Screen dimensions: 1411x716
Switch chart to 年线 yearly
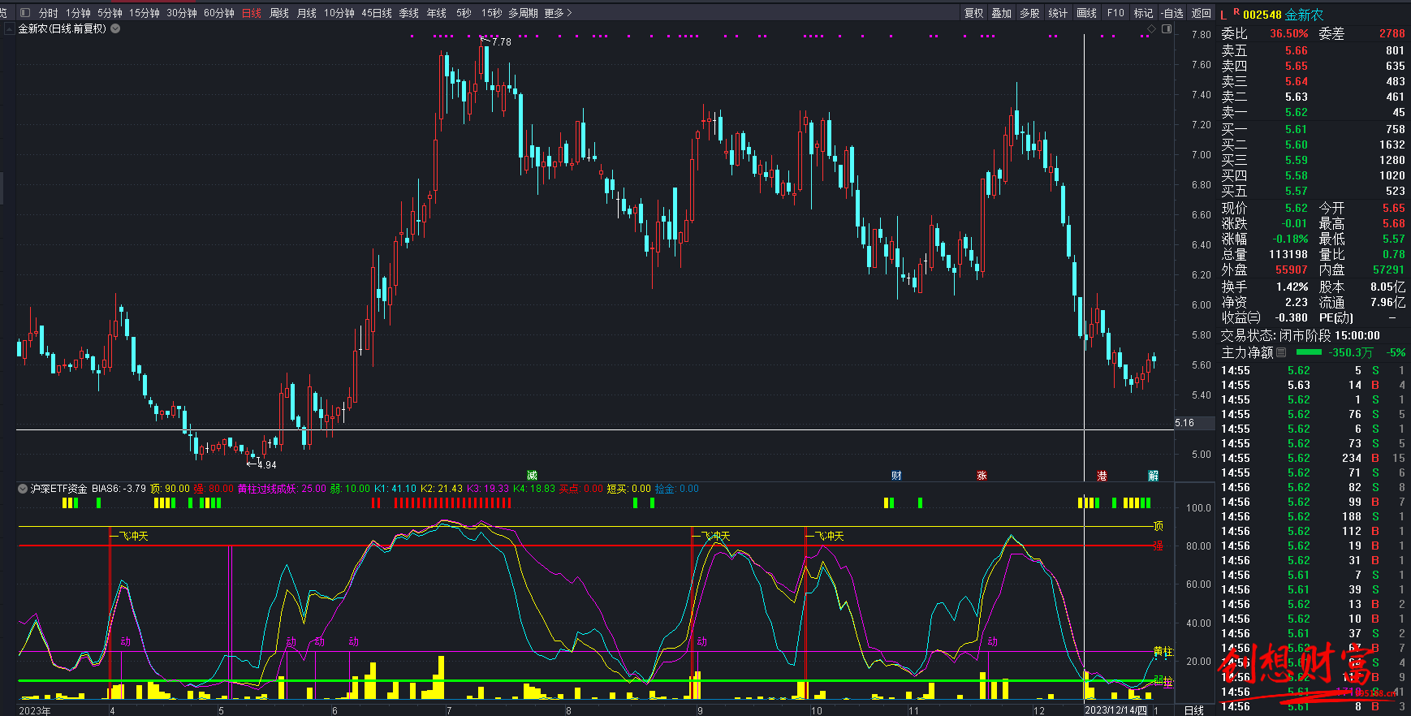click(x=437, y=13)
